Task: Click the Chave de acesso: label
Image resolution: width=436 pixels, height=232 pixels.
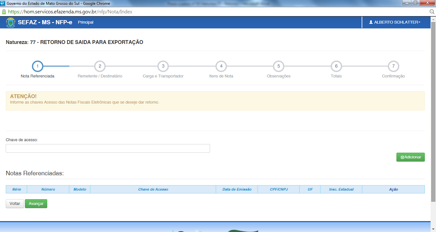Action: click(x=22, y=140)
